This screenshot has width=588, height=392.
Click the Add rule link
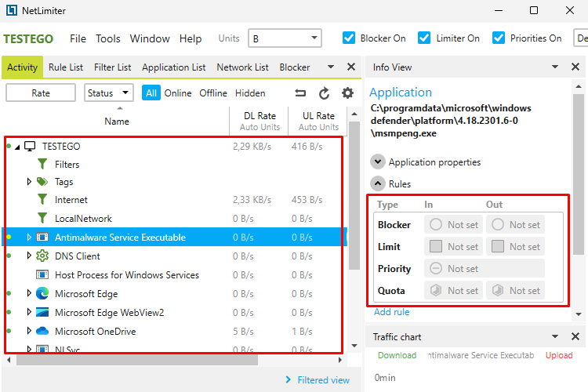click(x=391, y=312)
